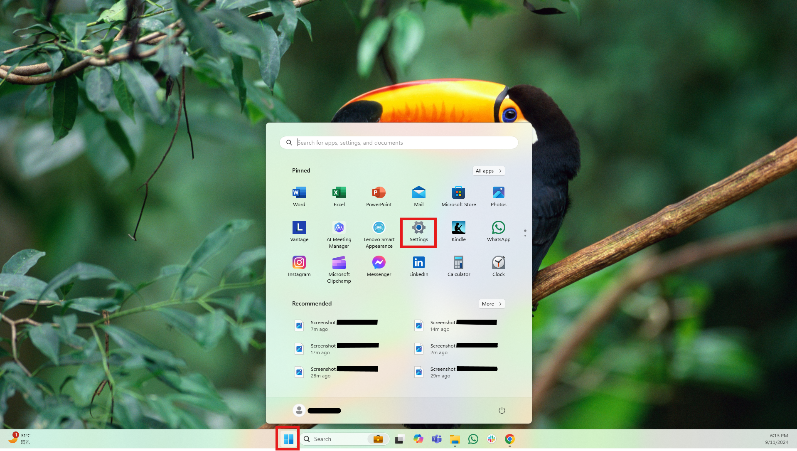Screen dimensions: 797x451
Task: Open the screenshot from 29m ago
Action: (456, 372)
